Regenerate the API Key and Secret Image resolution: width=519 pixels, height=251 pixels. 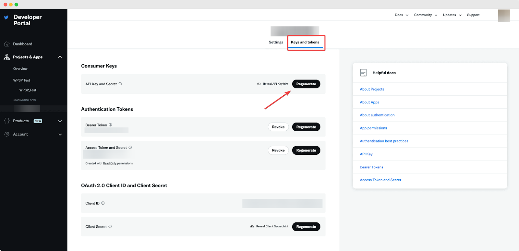[x=306, y=84]
